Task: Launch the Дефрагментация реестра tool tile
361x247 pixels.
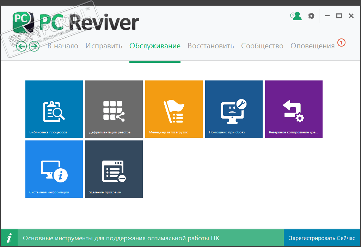Action: pos(114,109)
